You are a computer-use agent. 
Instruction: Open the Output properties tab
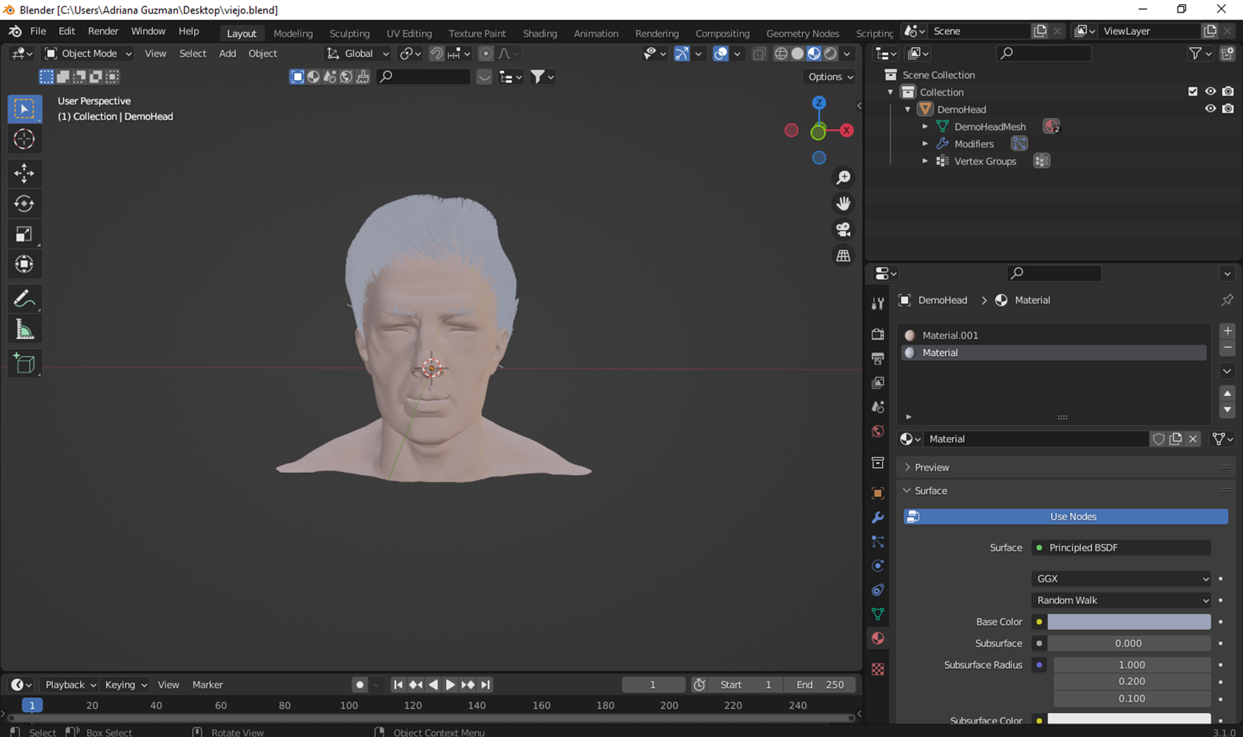click(x=878, y=358)
